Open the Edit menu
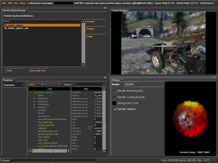 click(x=10, y=3)
